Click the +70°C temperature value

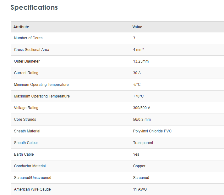[x=138, y=96]
